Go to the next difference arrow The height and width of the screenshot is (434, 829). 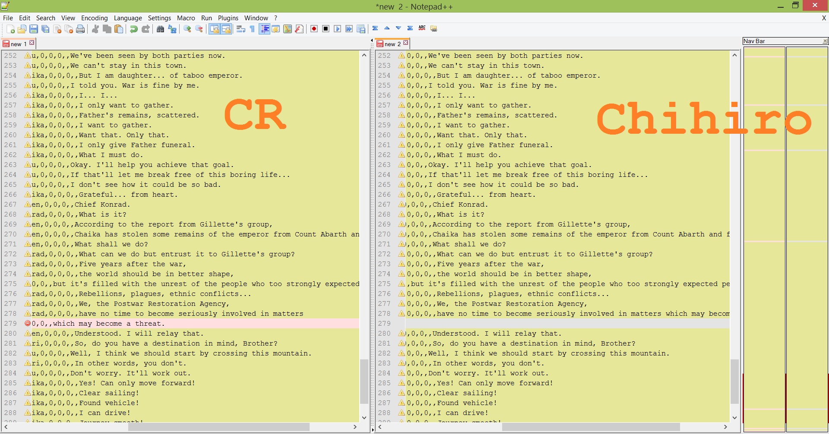click(x=399, y=28)
